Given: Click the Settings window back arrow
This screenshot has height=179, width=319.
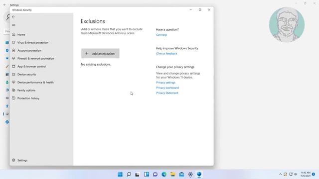Looking at the screenshot, I should click(x=4, y=4).
